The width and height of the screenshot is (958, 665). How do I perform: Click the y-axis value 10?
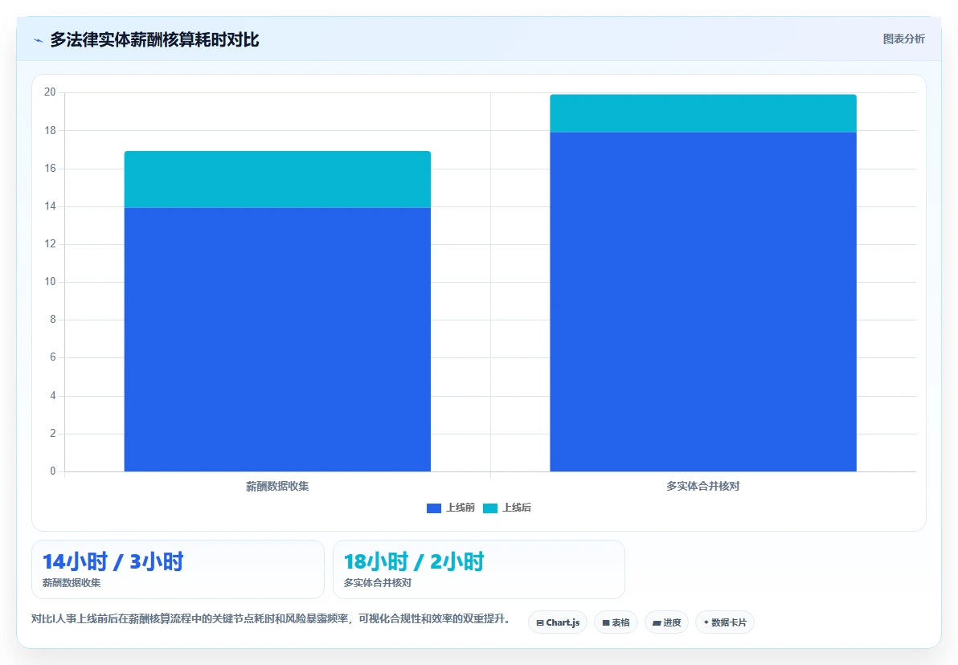[x=50, y=282]
